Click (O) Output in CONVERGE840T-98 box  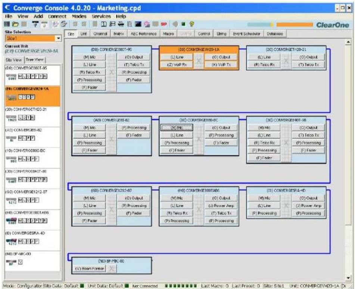click(x=308, y=128)
